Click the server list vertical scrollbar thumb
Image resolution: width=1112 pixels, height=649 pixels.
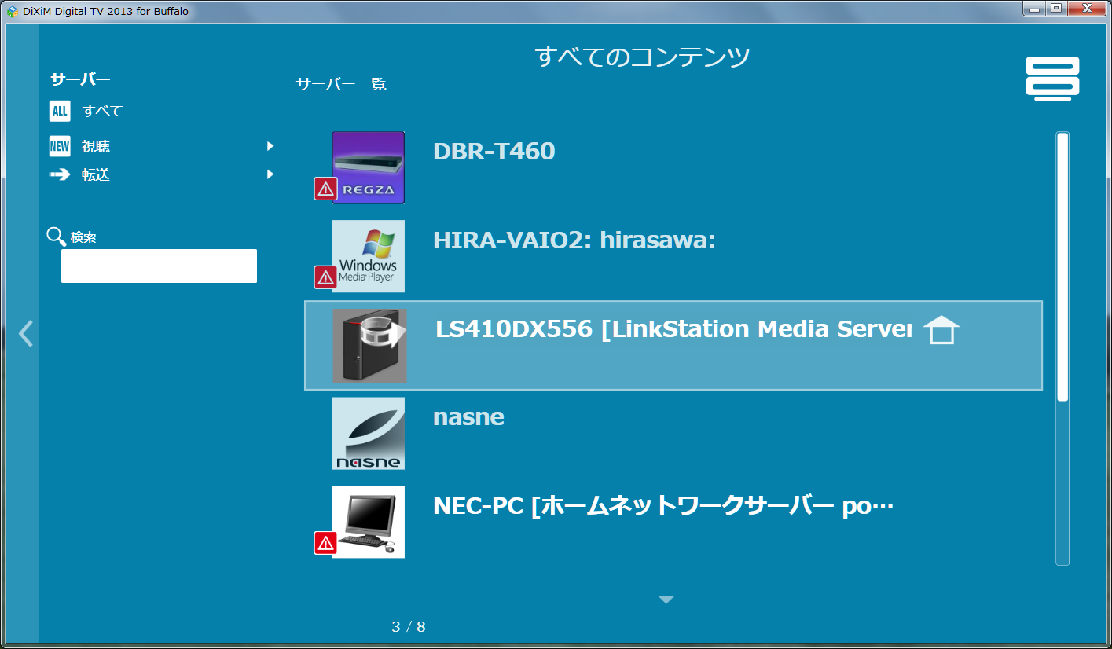coord(1062,267)
